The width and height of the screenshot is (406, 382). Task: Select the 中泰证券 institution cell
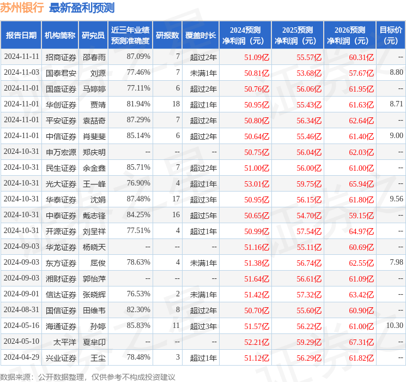click(x=61, y=216)
